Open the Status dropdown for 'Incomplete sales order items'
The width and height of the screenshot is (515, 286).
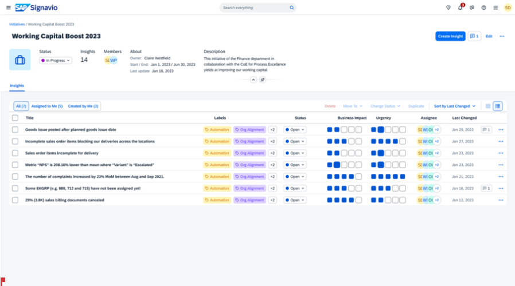(295, 141)
